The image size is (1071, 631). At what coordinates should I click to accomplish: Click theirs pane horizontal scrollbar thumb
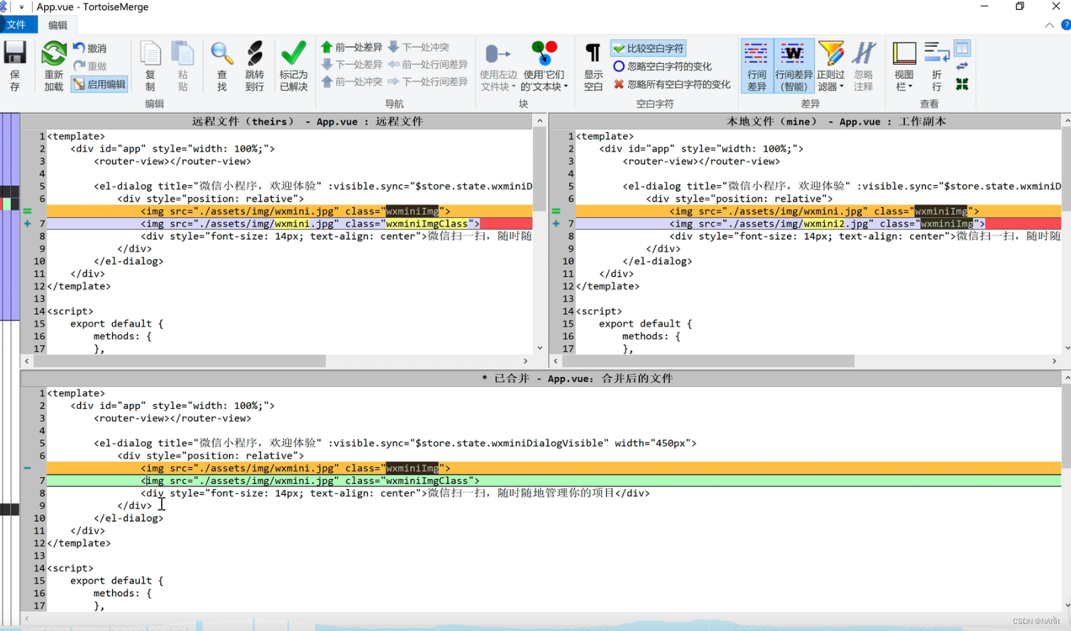coord(180,361)
